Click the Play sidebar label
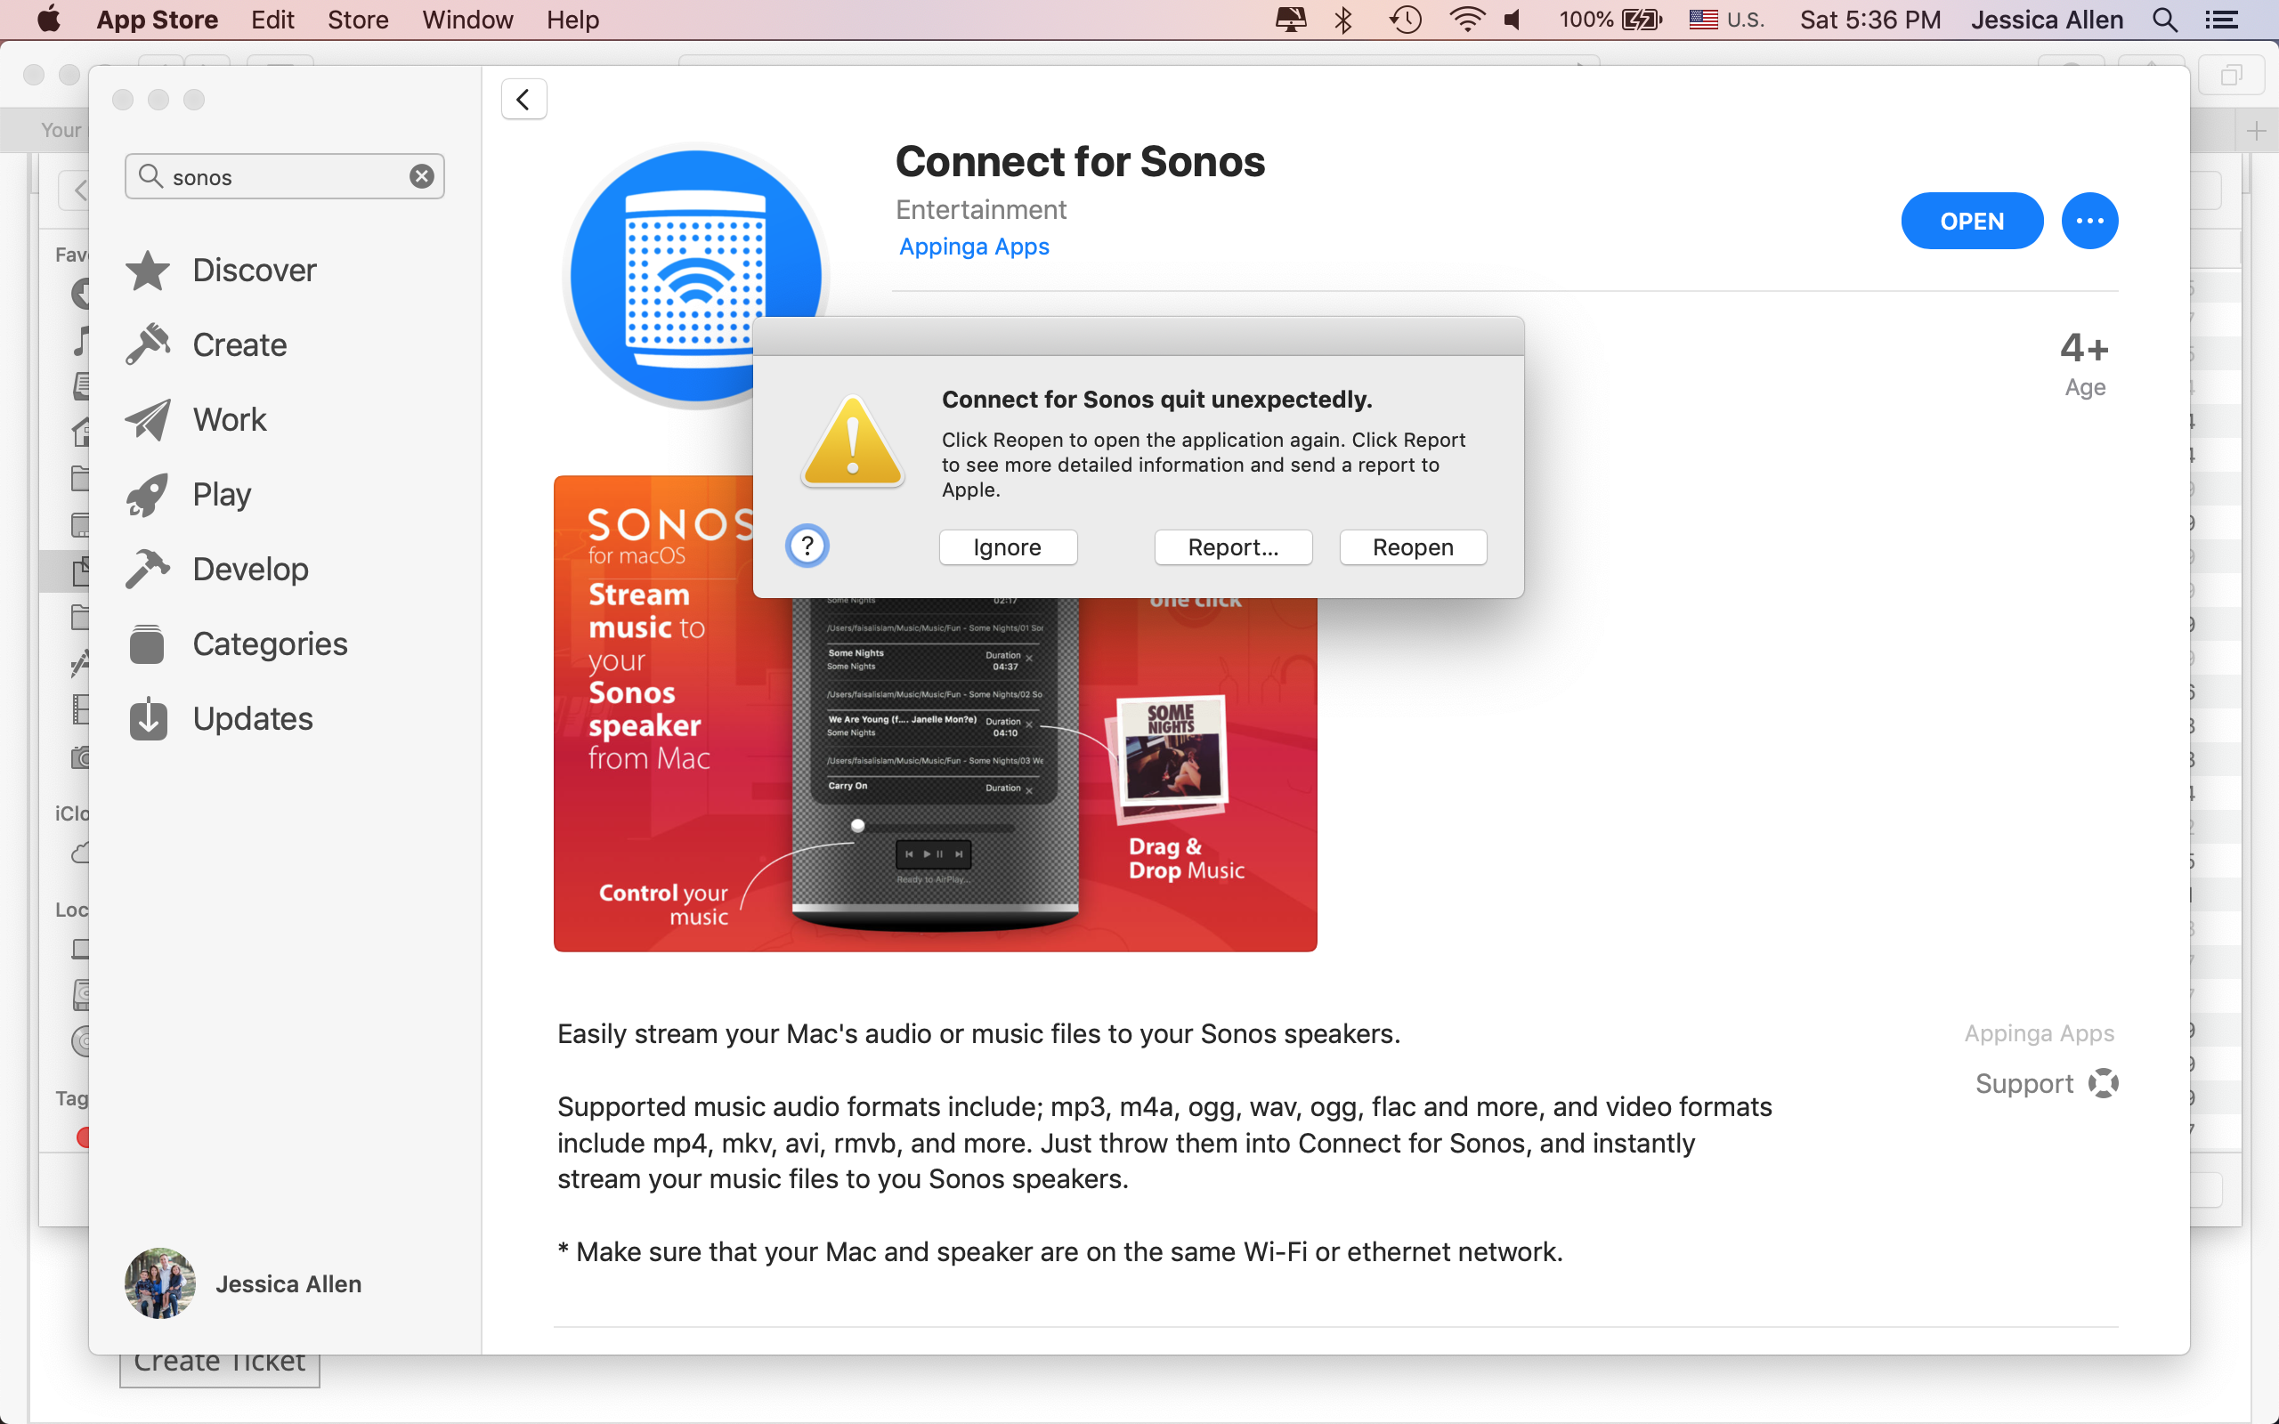The image size is (2279, 1424). (223, 495)
